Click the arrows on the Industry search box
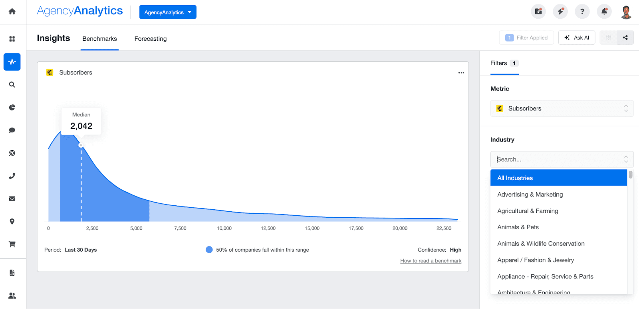Image resolution: width=639 pixels, height=309 pixels. click(x=626, y=159)
